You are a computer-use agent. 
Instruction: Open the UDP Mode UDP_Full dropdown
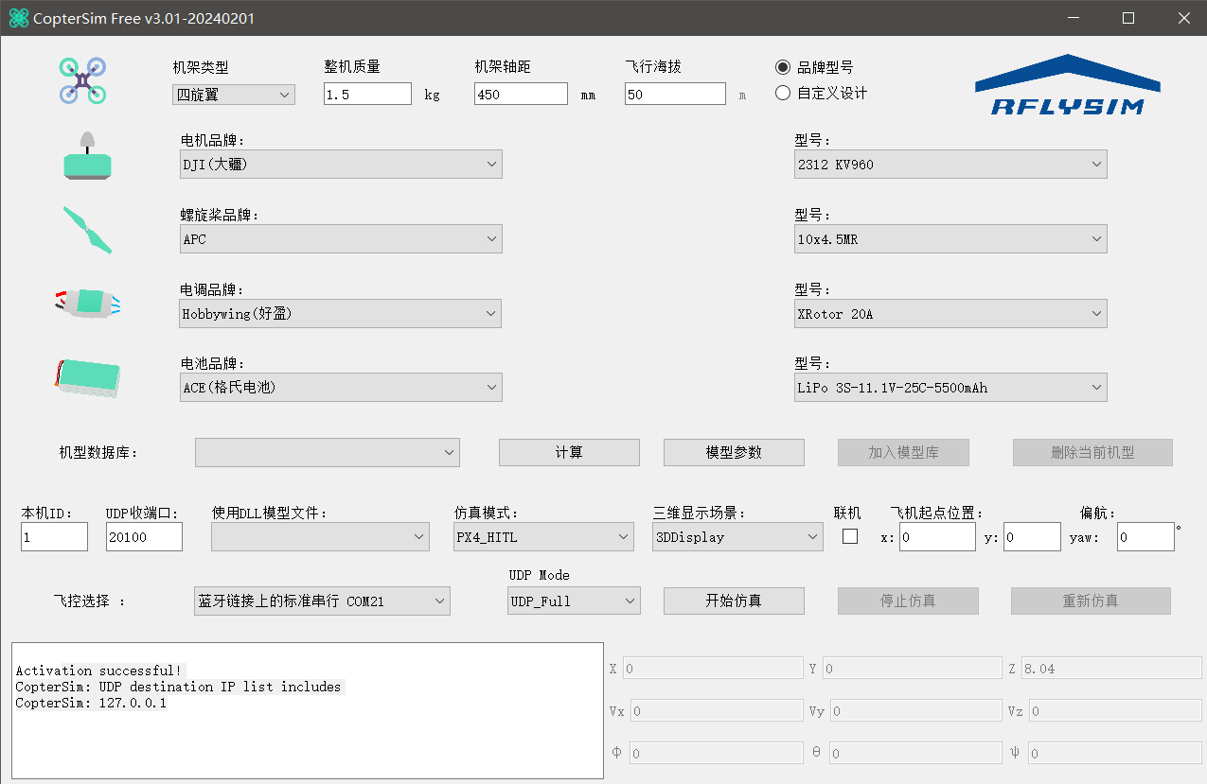tap(574, 601)
